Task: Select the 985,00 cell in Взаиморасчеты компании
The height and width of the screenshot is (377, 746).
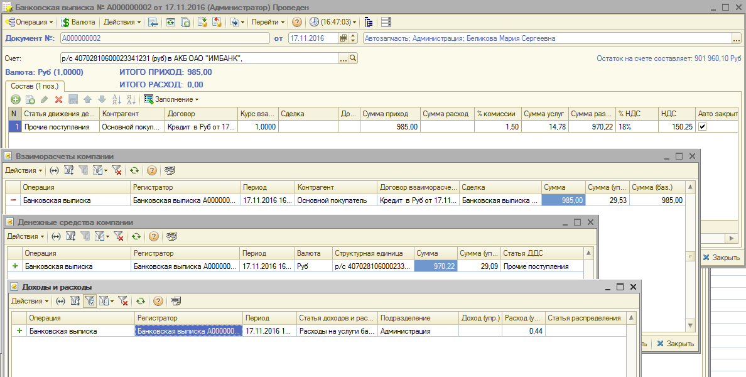Action: pos(563,200)
